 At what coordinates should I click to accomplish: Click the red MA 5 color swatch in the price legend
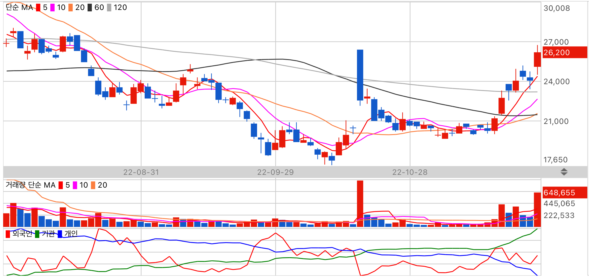click(38, 8)
